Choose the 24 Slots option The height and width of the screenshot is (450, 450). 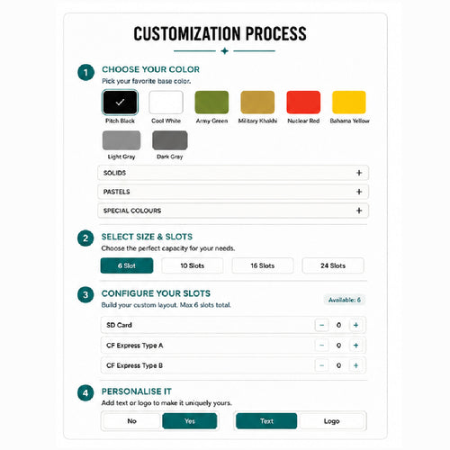point(333,265)
